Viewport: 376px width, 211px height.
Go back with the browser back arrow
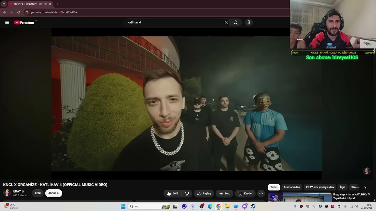[4, 12]
